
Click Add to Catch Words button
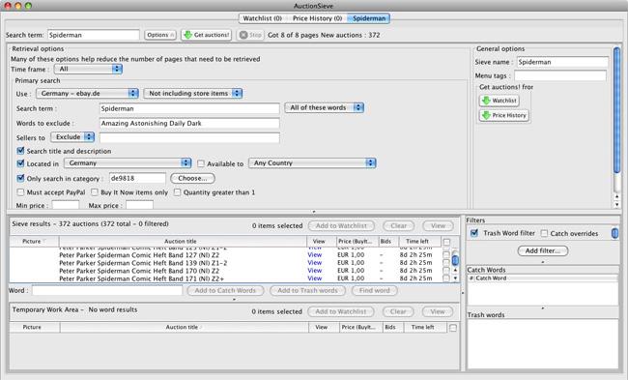[225, 291]
